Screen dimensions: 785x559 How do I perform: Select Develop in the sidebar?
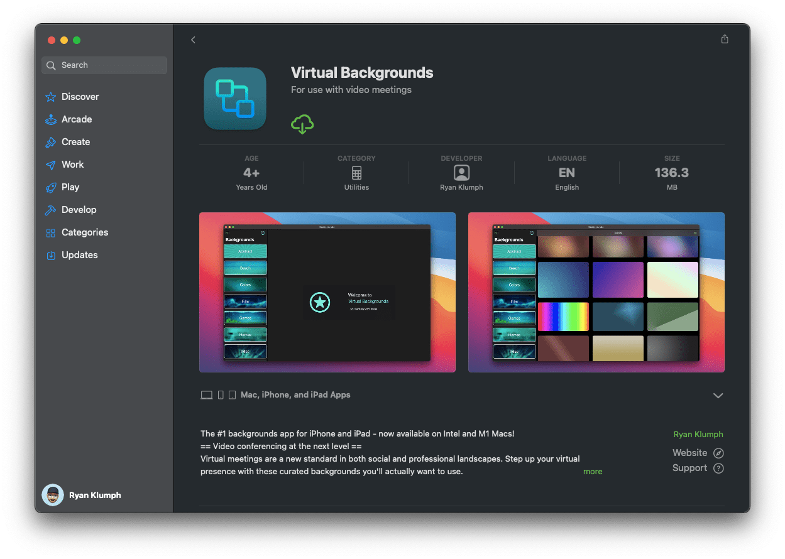(x=77, y=209)
